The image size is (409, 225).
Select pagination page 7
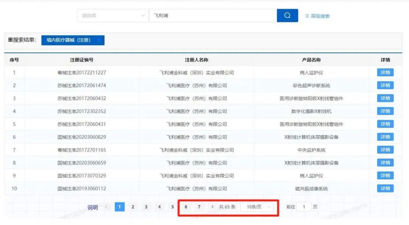click(199, 207)
